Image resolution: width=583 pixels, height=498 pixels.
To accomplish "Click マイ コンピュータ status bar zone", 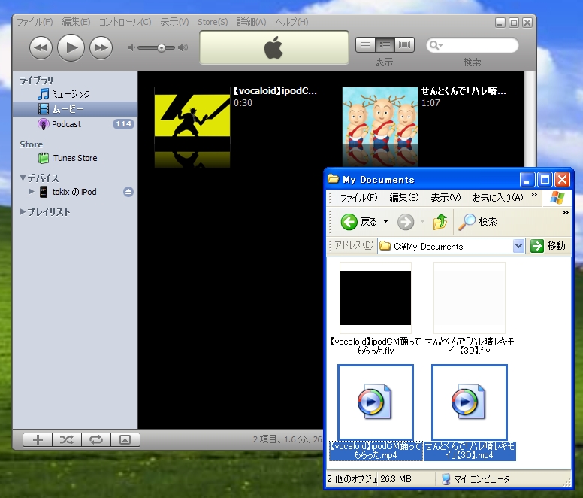I will 503,479.
